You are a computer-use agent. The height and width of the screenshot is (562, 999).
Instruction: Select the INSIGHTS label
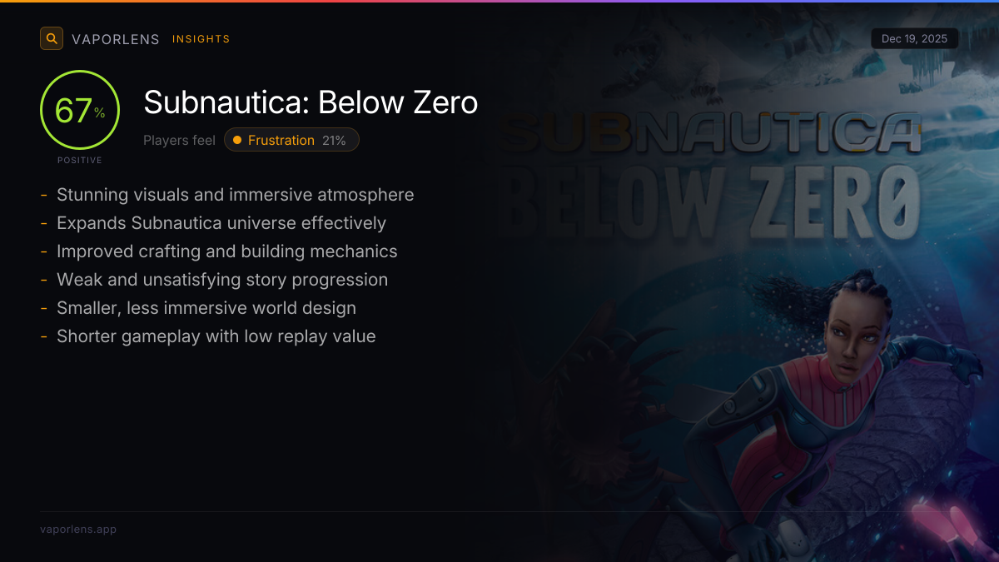pos(201,39)
